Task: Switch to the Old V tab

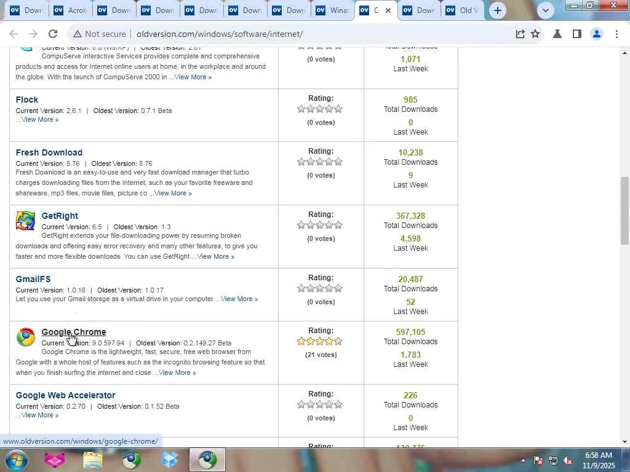Action: point(463,10)
